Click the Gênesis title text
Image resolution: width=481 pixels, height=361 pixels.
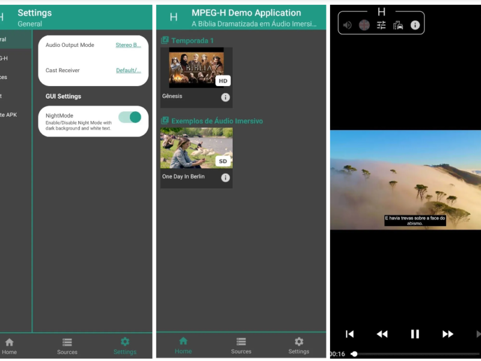pyautogui.click(x=172, y=96)
